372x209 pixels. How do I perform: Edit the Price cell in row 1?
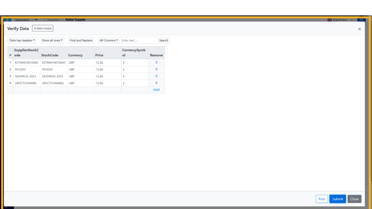point(107,62)
